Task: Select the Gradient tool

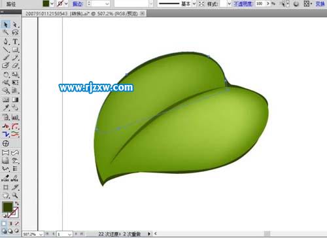Action: (15, 99)
